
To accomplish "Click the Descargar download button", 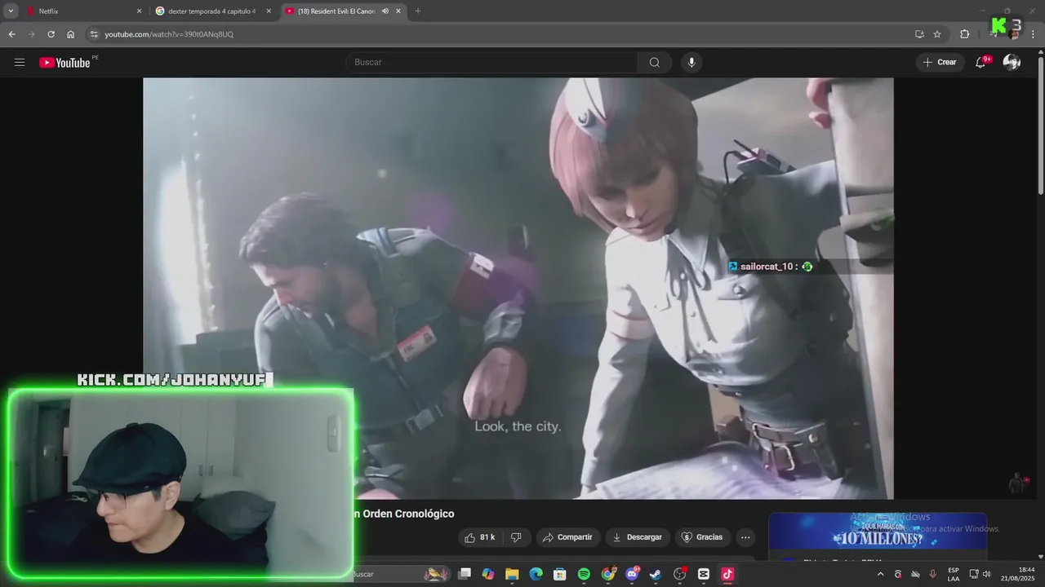I will click(637, 537).
